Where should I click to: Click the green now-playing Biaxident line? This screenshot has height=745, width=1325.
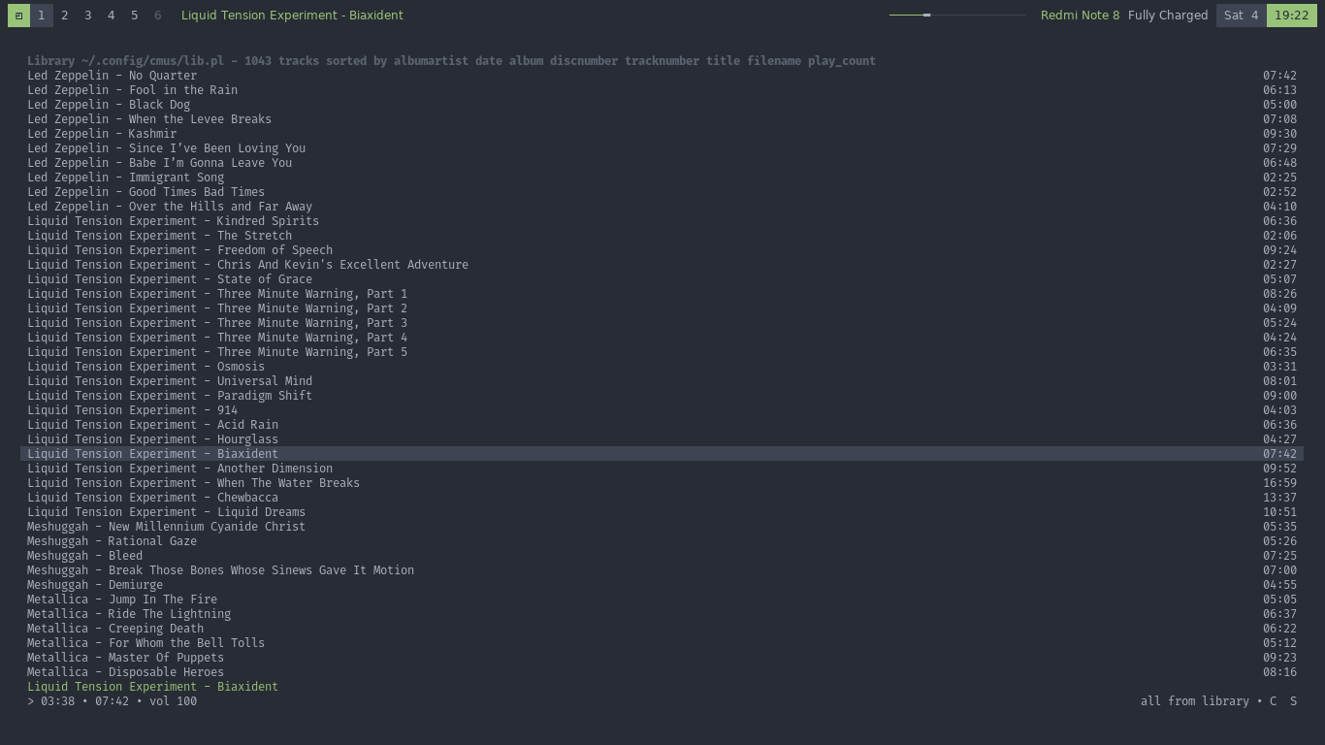coord(152,687)
